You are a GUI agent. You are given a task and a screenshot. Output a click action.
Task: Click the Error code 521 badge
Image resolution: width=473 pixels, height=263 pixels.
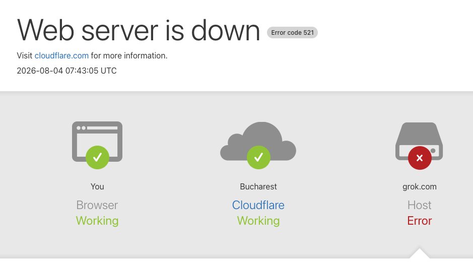click(x=292, y=33)
